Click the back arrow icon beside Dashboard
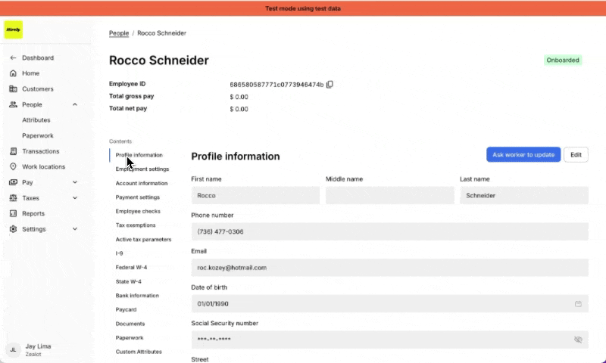Viewport: 606px width, 363px height. click(13, 58)
